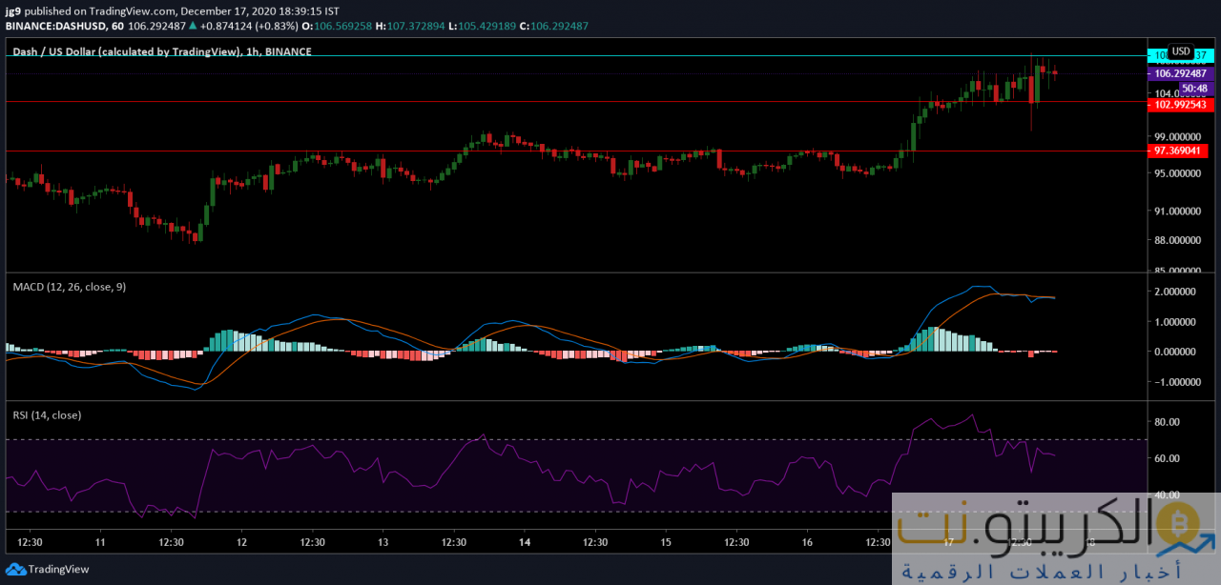Screen dimensions: 1221x585
Task: Click the red 102.992543 price level tag
Action: pyautogui.click(x=1179, y=105)
